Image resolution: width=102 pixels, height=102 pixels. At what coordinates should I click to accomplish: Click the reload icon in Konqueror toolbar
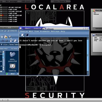3,41
